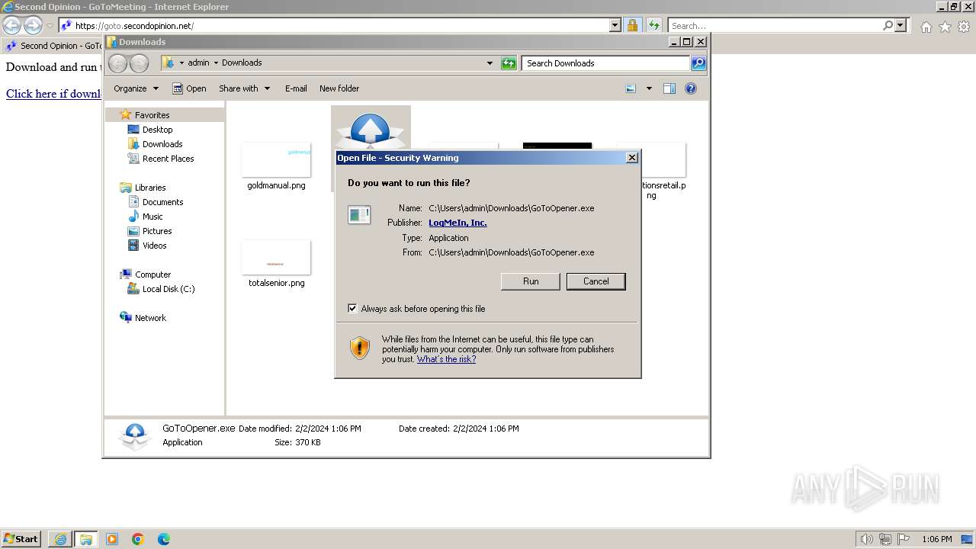
Task: Create a New folder in Downloads
Action: coord(339,88)
